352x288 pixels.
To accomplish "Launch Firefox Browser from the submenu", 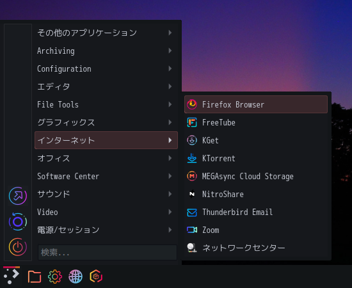I will [x=256, y=104].
